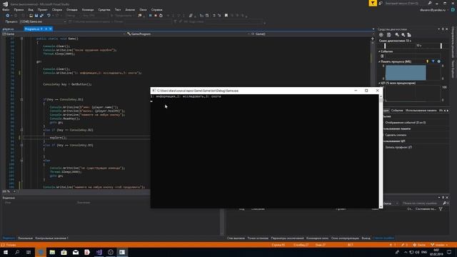Collapse the ЦП graph section
The width and height of the screenshot is (457, 257).
pyautogui.click(x=379, y=83)
